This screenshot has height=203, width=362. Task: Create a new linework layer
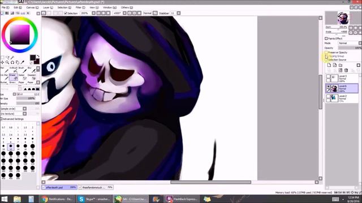point(335,65)
